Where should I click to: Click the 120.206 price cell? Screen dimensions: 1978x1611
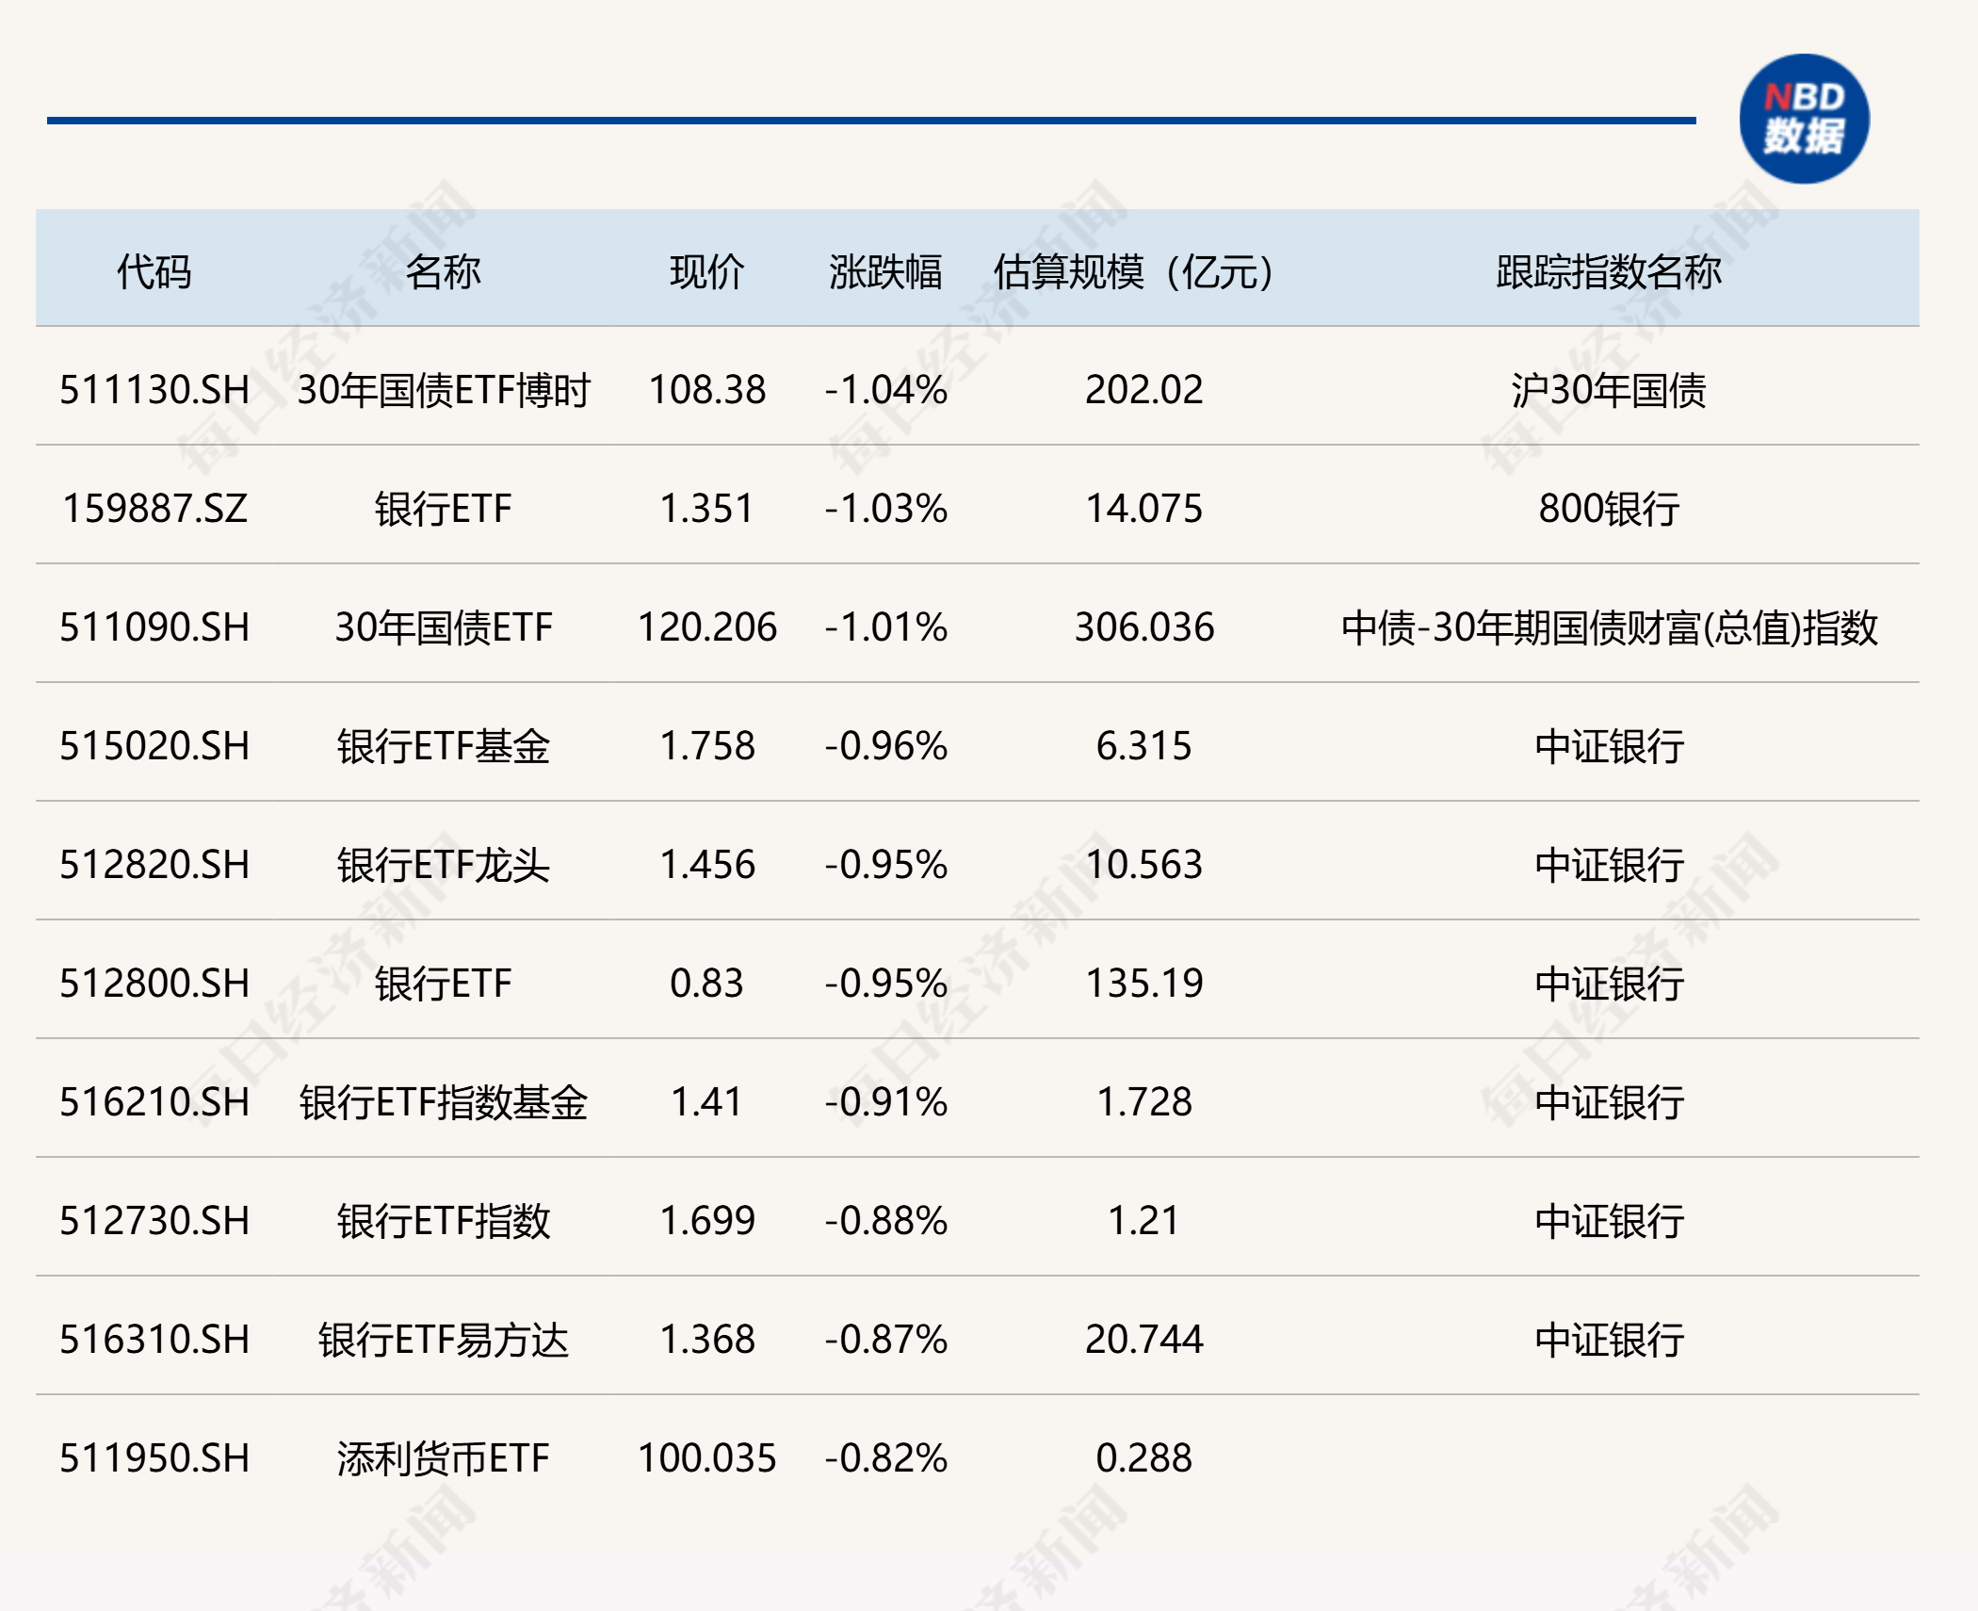click(x=706, y=627)
